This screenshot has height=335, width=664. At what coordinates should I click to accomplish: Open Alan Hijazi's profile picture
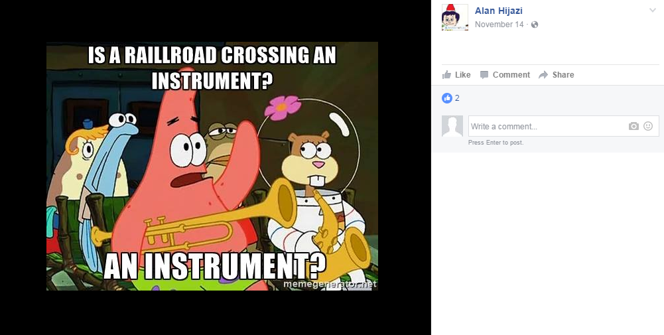click(455, 17)
